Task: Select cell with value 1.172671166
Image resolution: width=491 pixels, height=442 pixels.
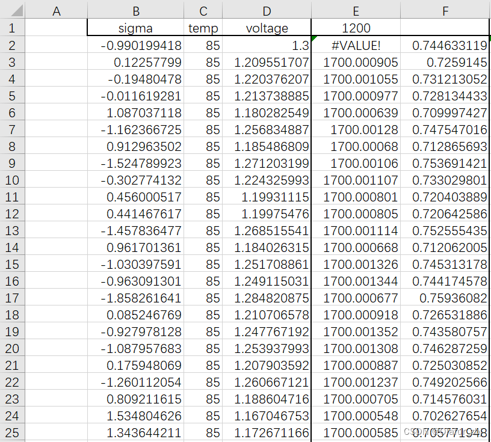Action: tap(267, 432)
